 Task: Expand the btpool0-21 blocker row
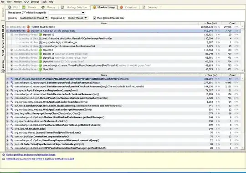pos(11,58)
